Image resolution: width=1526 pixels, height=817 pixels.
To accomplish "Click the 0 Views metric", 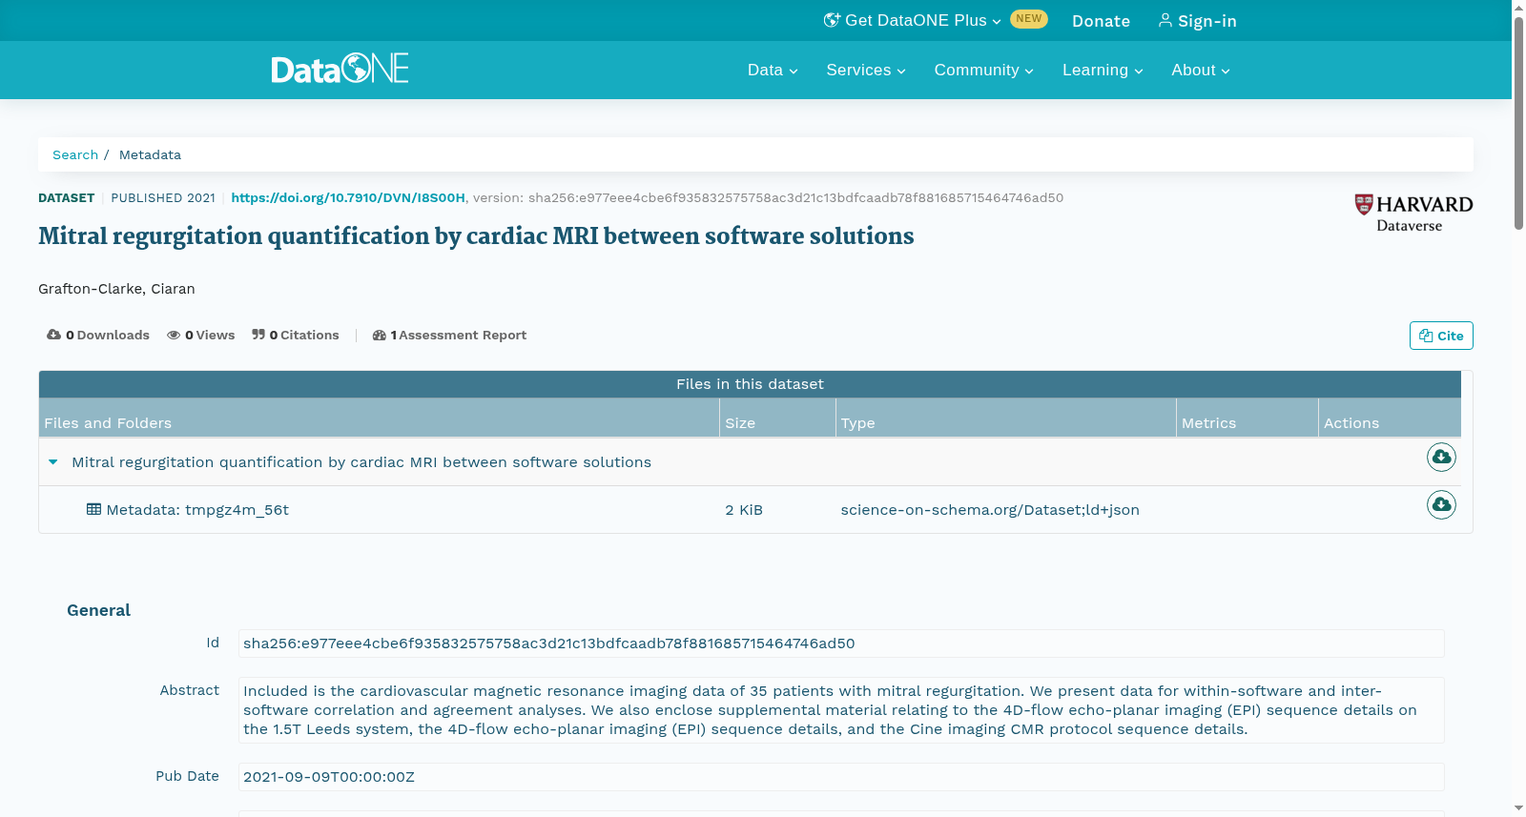I will click(x=201, y=335).
